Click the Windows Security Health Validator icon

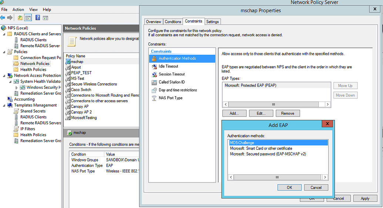click(x=23, y=87)
